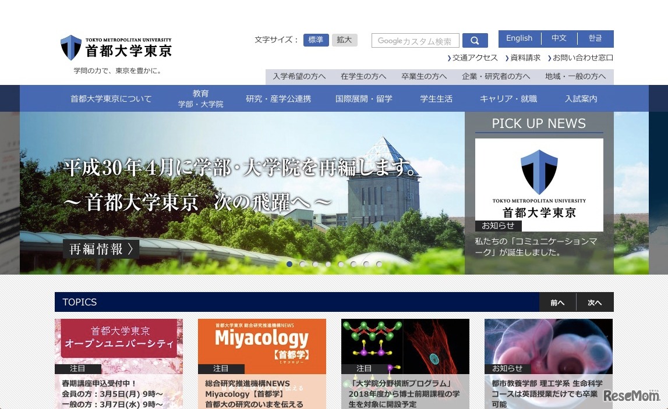Open 大学院分野横断プログラム topic text
668x409 pixels.
click(404, 394)
